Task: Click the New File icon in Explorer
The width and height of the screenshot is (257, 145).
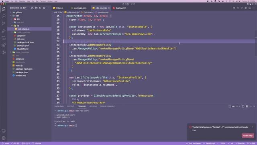Action: pos(32,8)
